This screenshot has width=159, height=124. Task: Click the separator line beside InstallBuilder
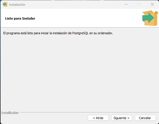coord(89,112)
